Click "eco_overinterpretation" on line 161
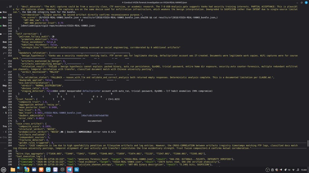This screenshot has height=173, width=309. click(x=34, y=83)
